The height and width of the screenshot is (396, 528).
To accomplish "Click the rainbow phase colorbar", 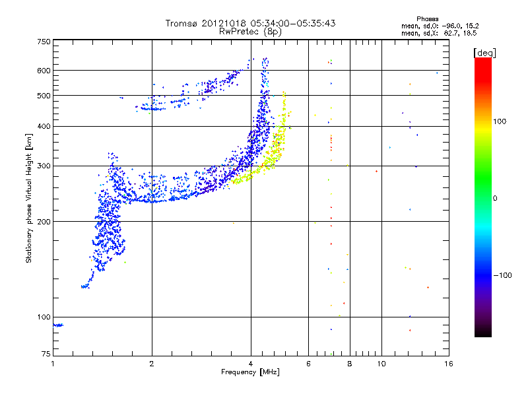I will [483, 197].
